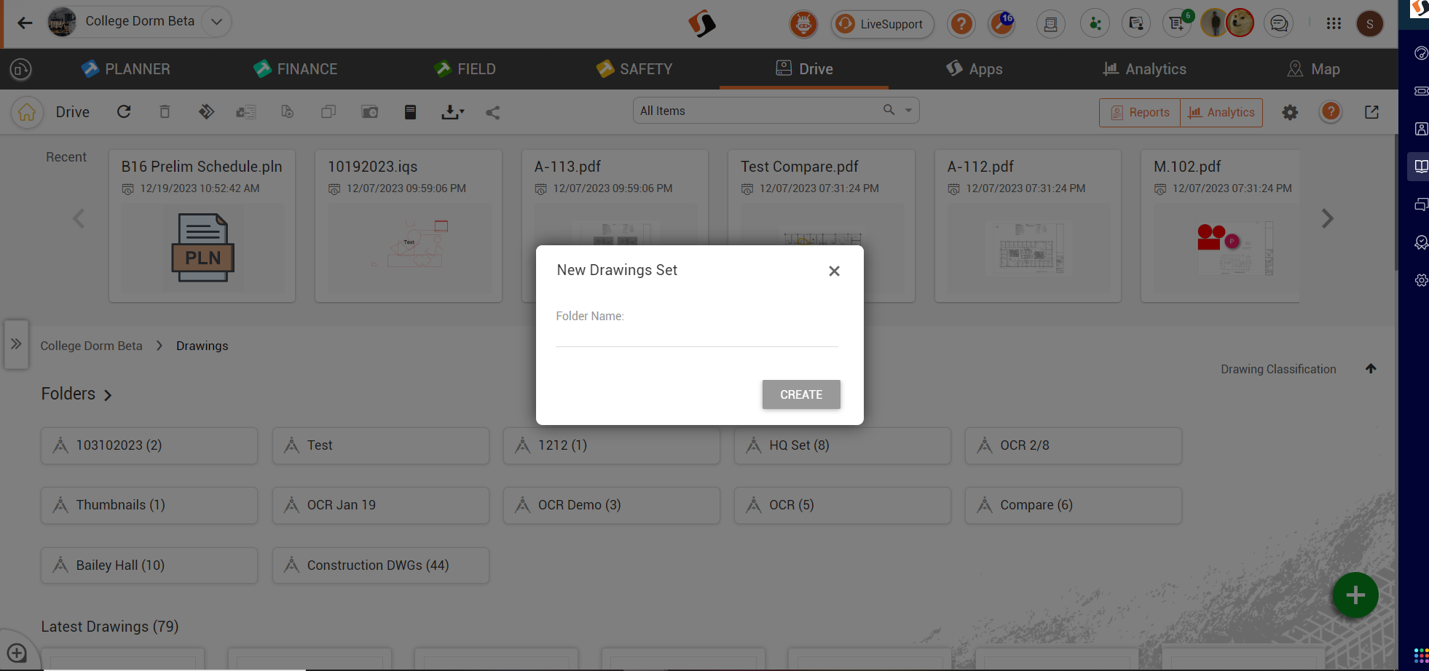Switch to the FIELD tab
The width and height of the screenshot is (1429, 671).
click(x=465, y=69)
